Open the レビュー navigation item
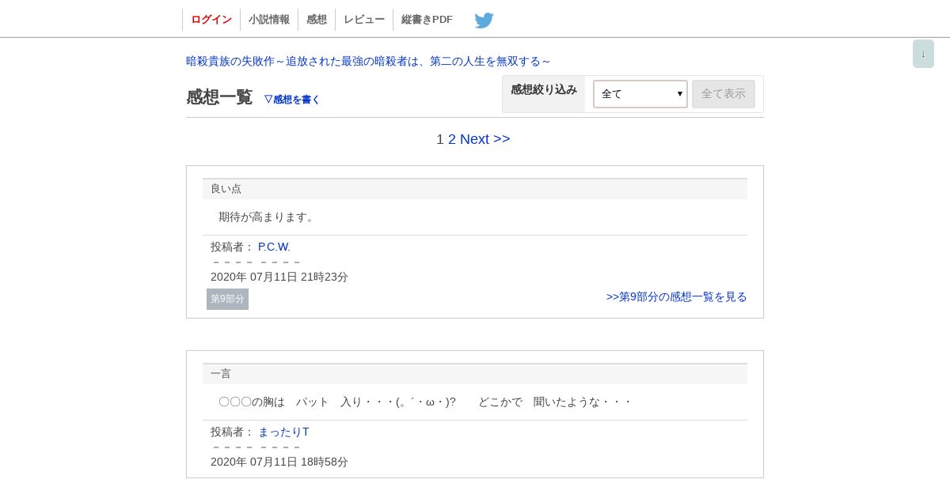The width and height of the screenshot is (950, 498). coord(364,20)
